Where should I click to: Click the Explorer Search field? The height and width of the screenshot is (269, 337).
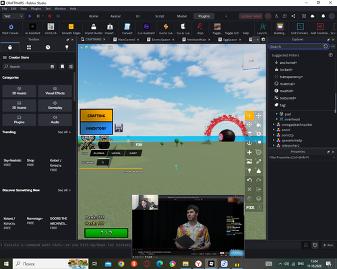tap(299, 46)
